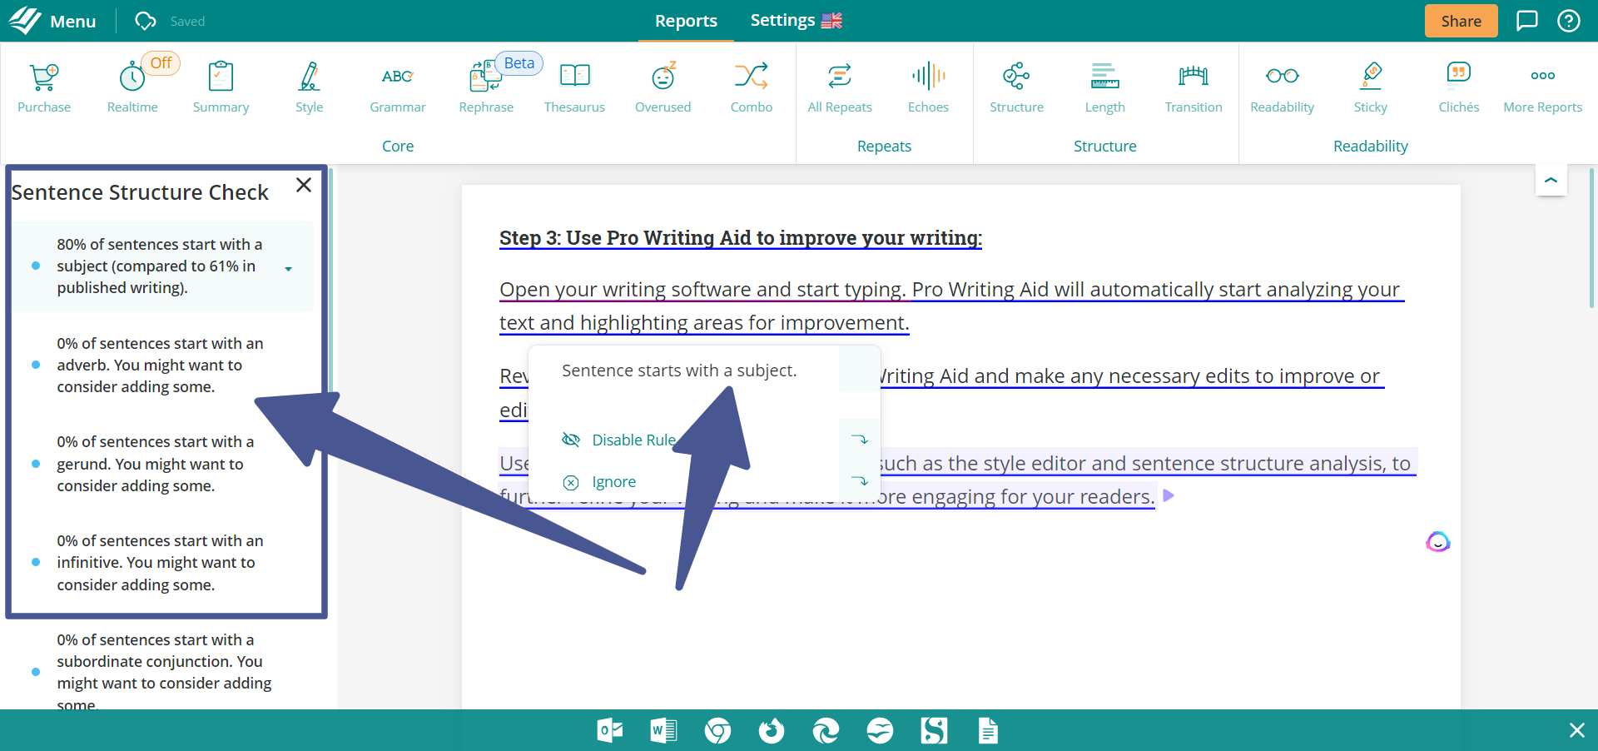Click the document vertical scrollbar

(x=1592, y=238)
